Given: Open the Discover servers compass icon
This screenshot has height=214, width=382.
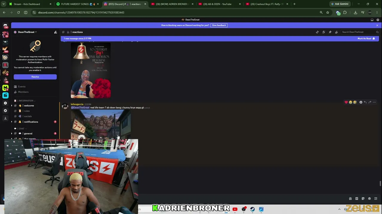Looking at the screenshot, I should [x=5, y=111].
